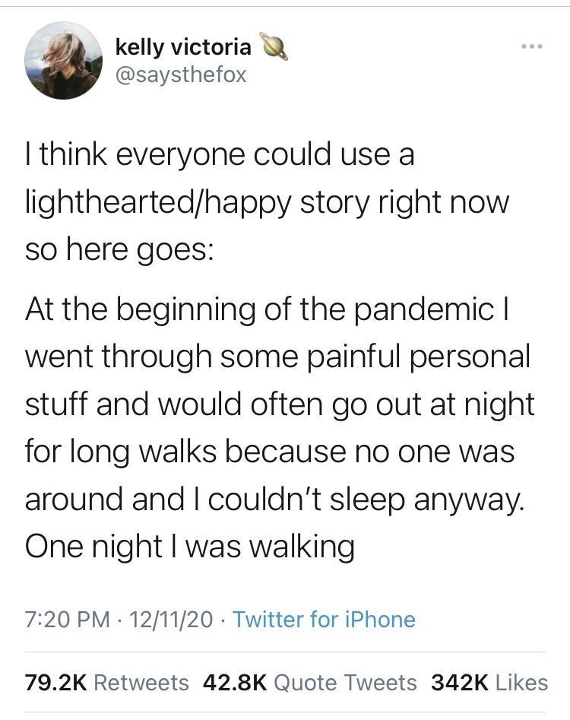View the 42.8K Quote Tweets
570x720 pixels.
click(x=310, y=683)
